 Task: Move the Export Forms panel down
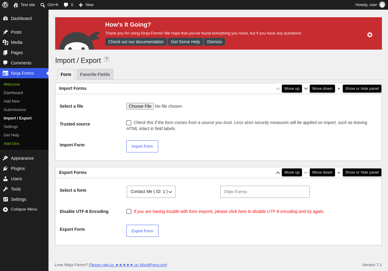click(306, 173)
